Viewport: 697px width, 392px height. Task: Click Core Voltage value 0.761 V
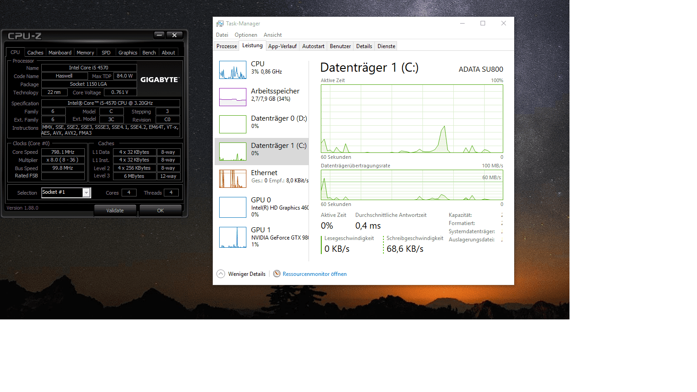(x=120, y=92)
